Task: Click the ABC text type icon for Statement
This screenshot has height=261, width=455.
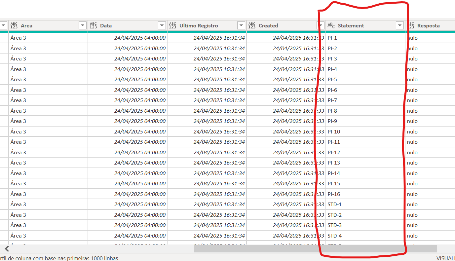Action: [x=331, y=25]
